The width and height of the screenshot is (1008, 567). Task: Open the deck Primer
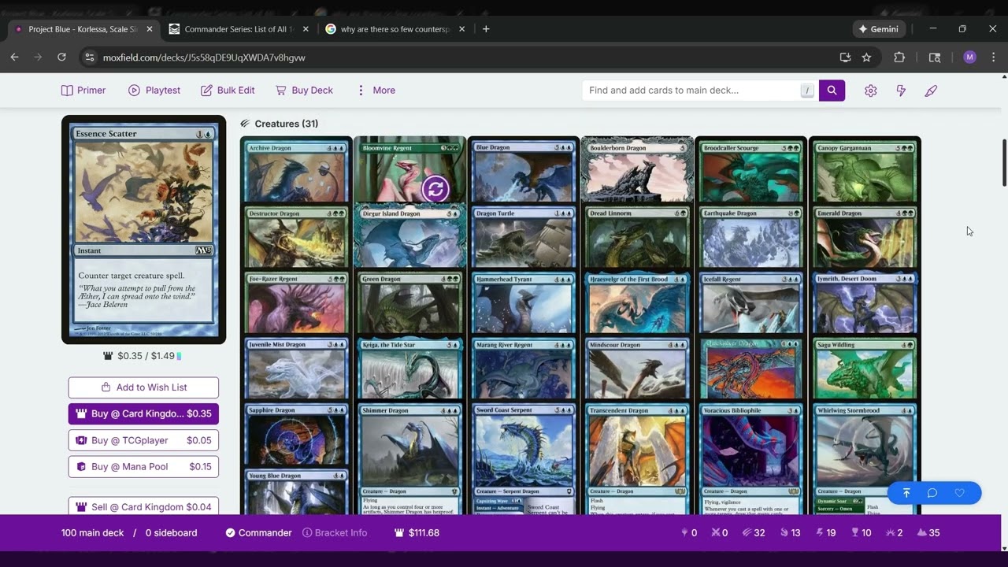click(83, 91)
